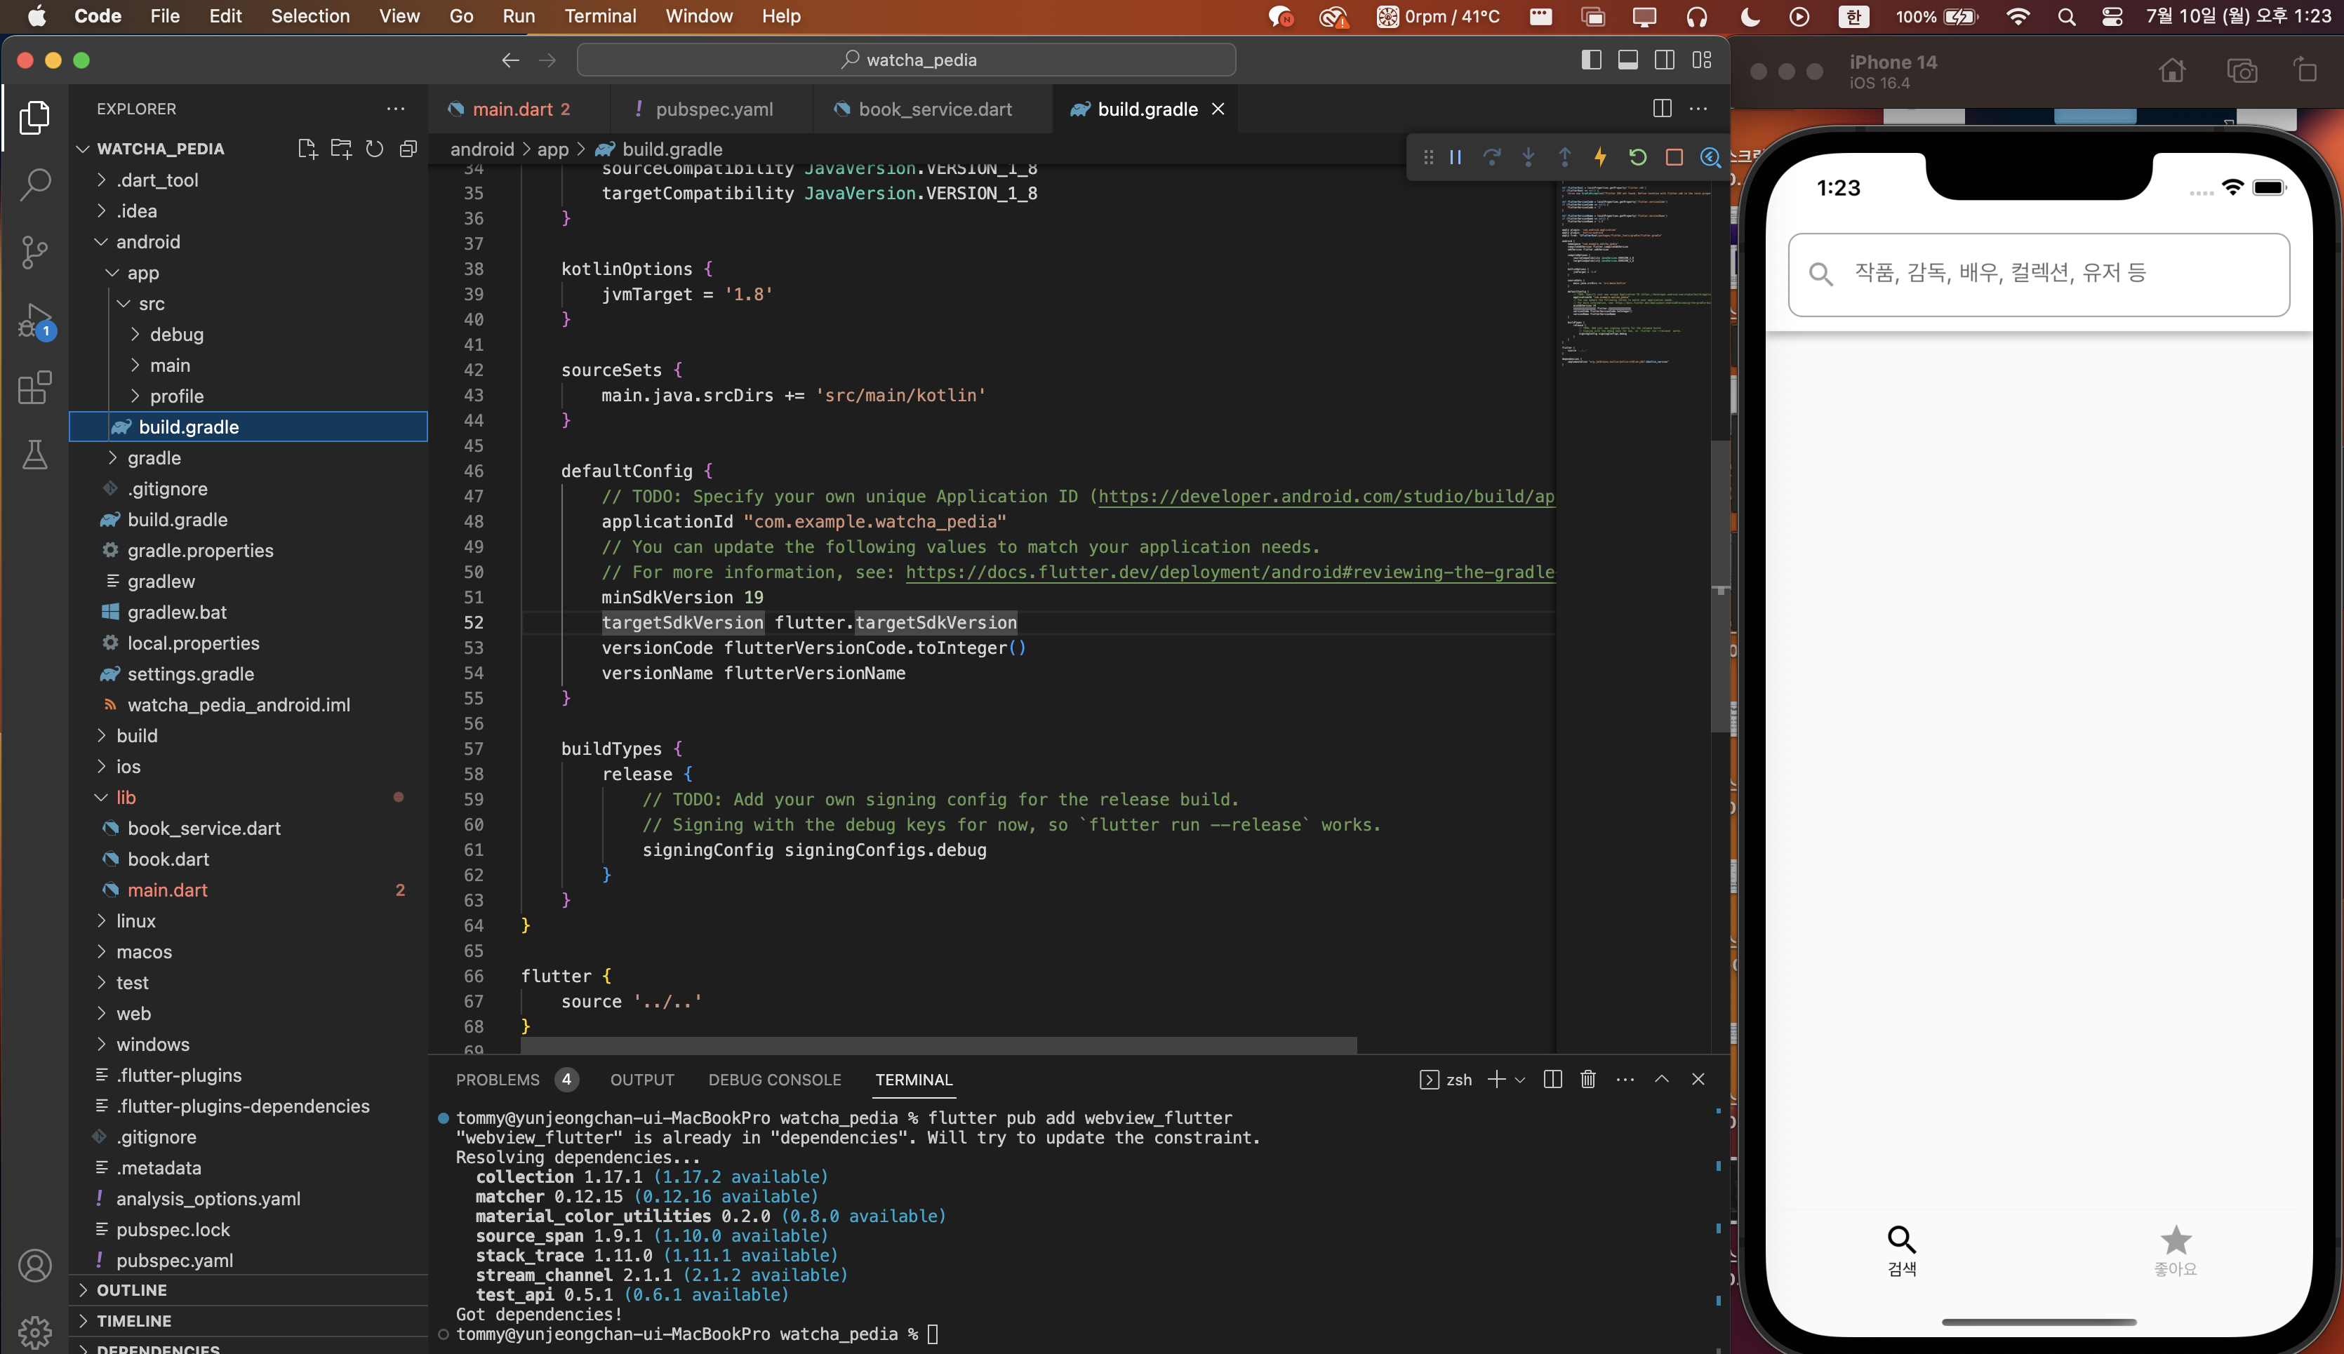
Task: Click Step Over in debug toolbar
Action: pyautogui.click(x=1492, y=157)
